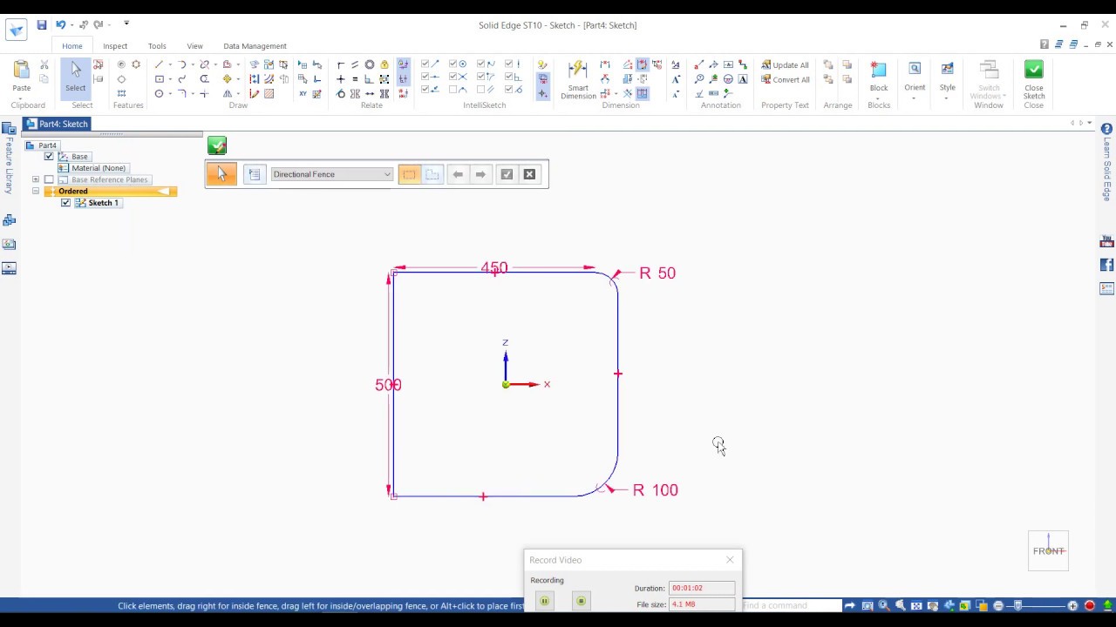Open the Data Management ribbon tab

(255, 46)
